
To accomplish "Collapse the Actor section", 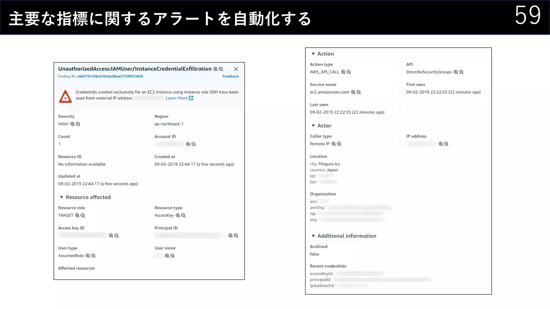I will click(313, 126).
